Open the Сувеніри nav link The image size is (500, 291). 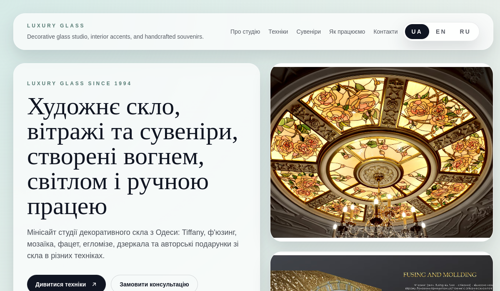[308, 32]
